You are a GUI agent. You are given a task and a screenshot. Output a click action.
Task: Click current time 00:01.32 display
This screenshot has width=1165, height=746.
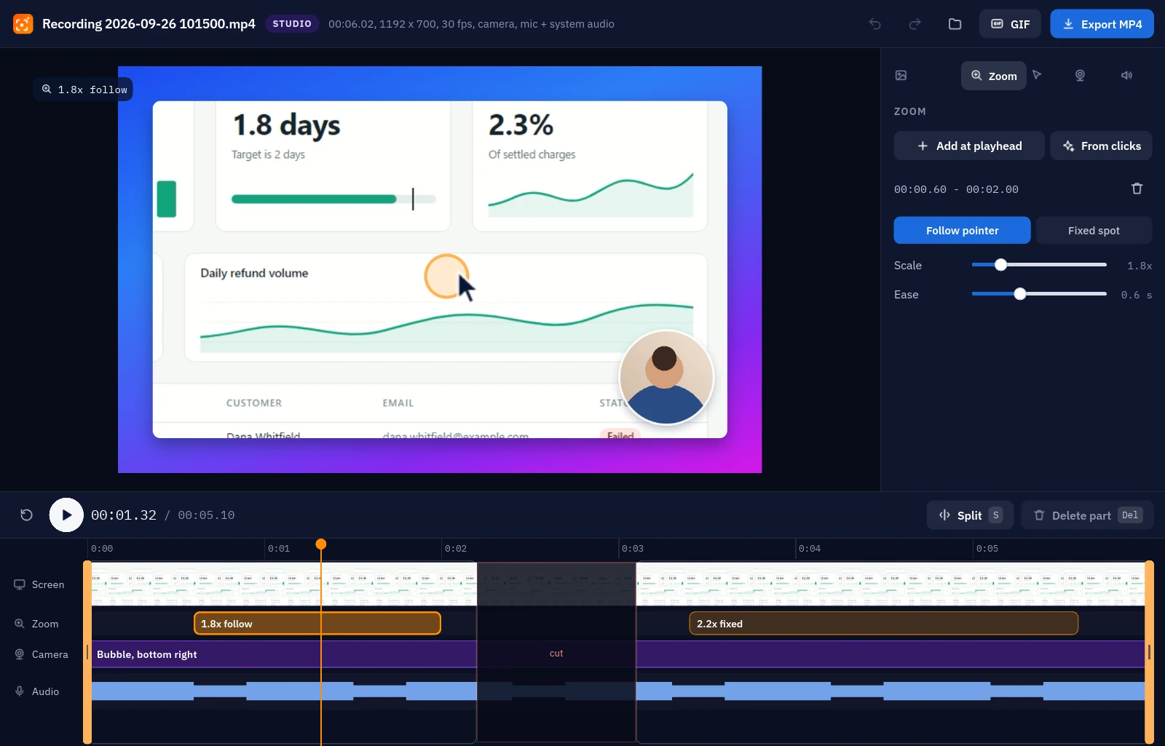pos(124,515)
